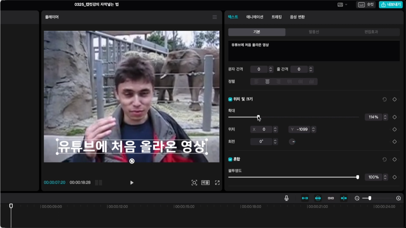Click the 114% scale value field
The width and height of the screenshot is (406, 228).
374,117
